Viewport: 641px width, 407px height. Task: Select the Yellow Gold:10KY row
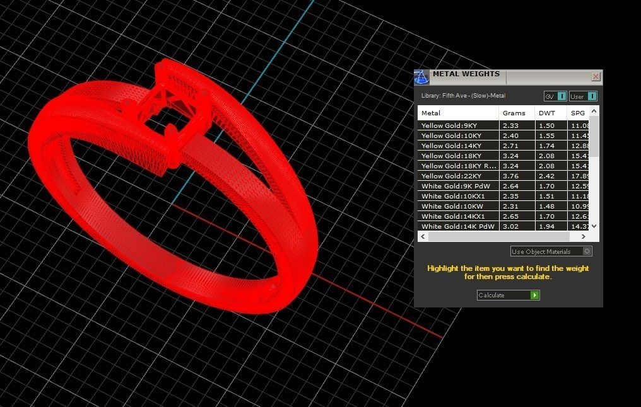(503, 135)
